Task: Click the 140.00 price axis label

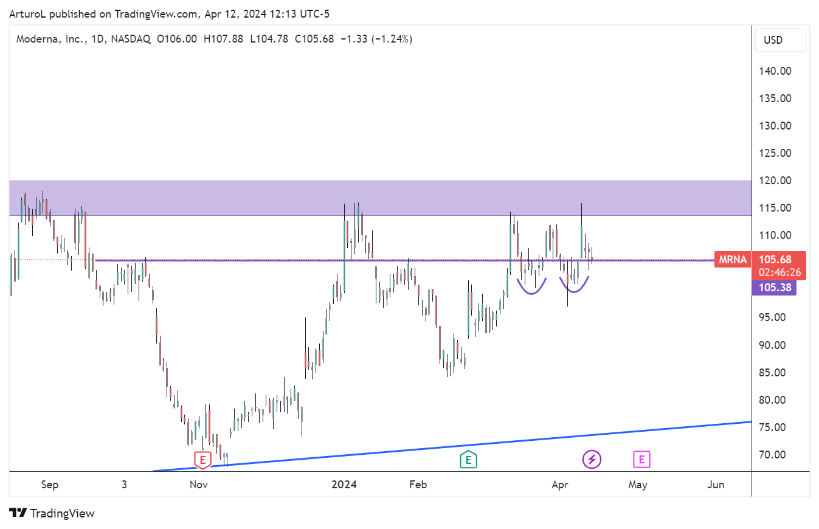Action: [x=774, y=71]
